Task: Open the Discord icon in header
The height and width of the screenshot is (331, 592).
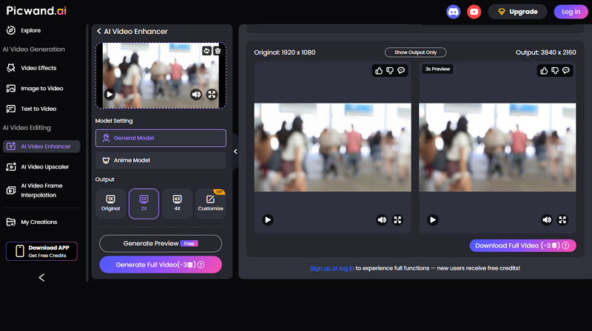Action: (x=454, y=12)
